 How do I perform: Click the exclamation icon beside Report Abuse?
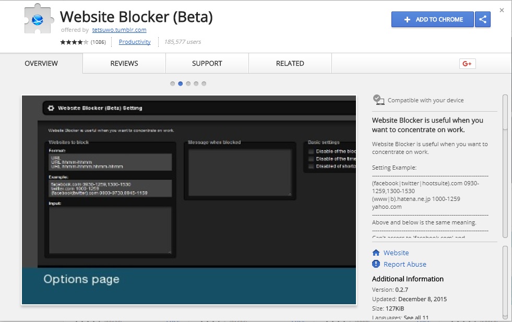[x=376, y=264]
